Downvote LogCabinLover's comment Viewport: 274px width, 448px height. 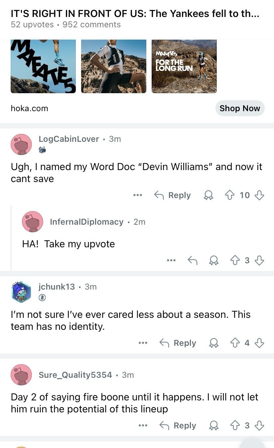tap(259, 195)
